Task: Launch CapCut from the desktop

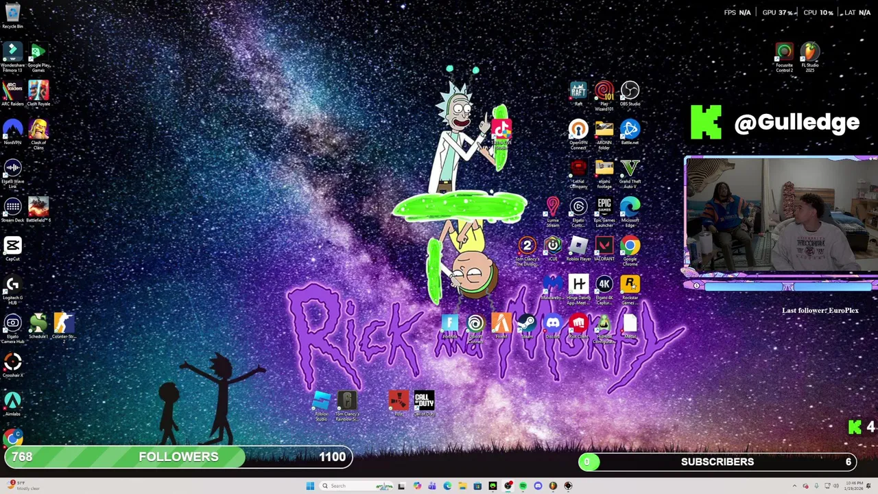Action: click(12, 248)
